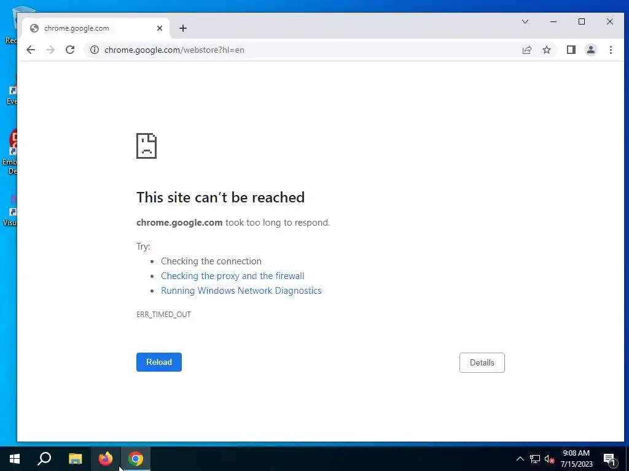Open the Chrome side panel
This screenshot has width=629, height=471.
point(571,50)
